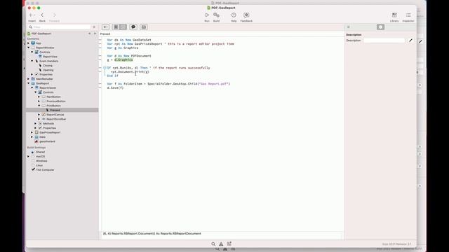Click the Forward toolbar arrow
This screenshot has height=252, width=449.
(x=55, y=15)
